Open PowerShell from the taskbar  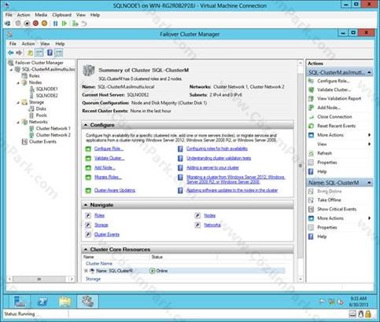[42, 302]
